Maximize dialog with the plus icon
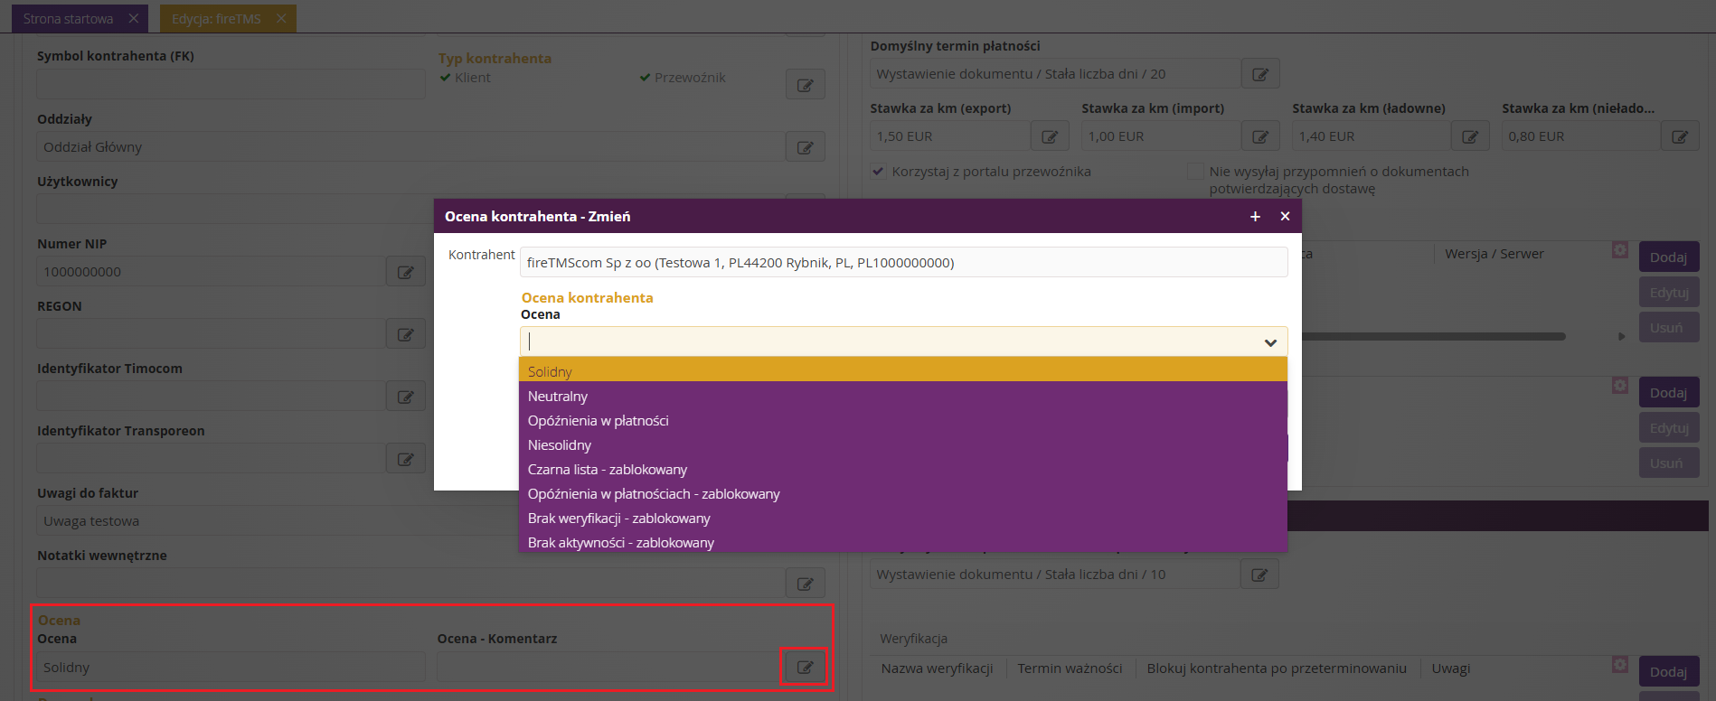Image resolution: width=1716 pixels, height=701 pixels. click(1255, 217)
